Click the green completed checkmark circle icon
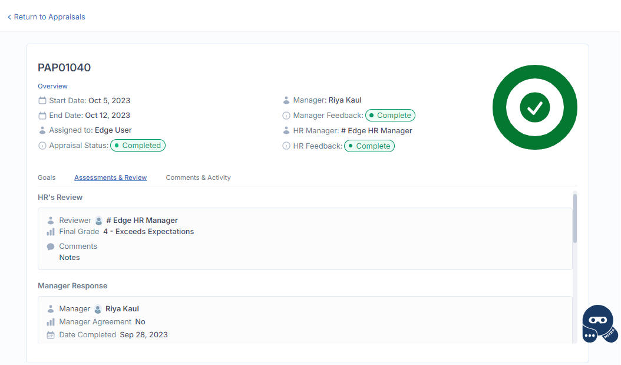This screenshot has height=365, width=621. tap(534, 107)
